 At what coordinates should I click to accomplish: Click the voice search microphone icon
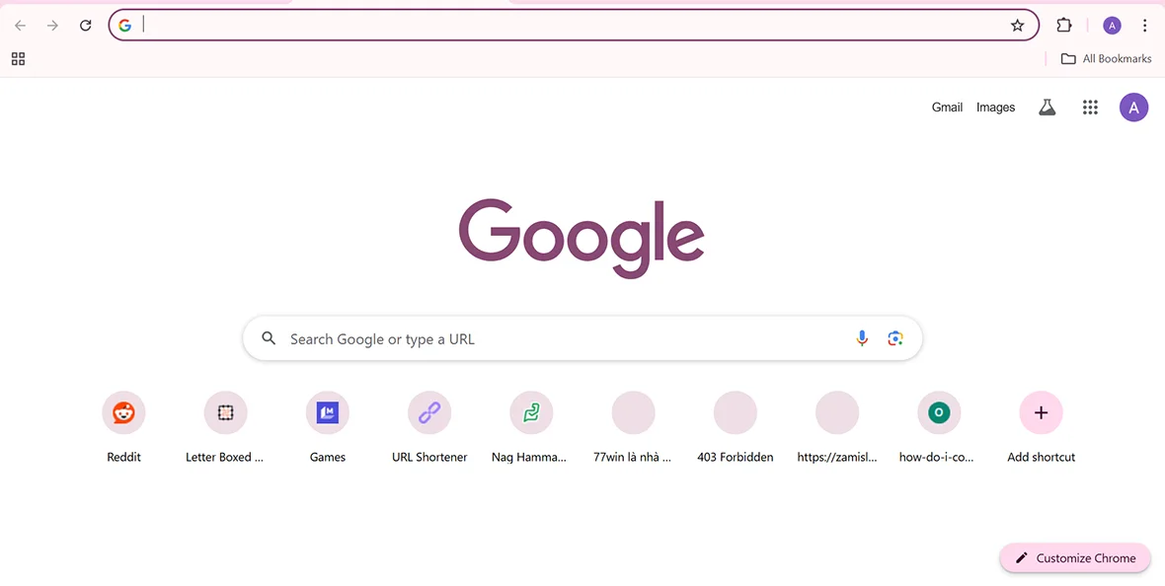[x=861, y=337]
